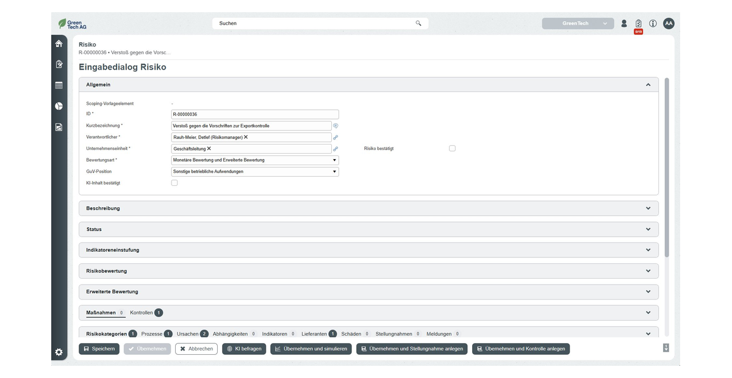Open the settings gear in sidebar
This screenshot has height=378, width=732.
[x=59, y=352]
